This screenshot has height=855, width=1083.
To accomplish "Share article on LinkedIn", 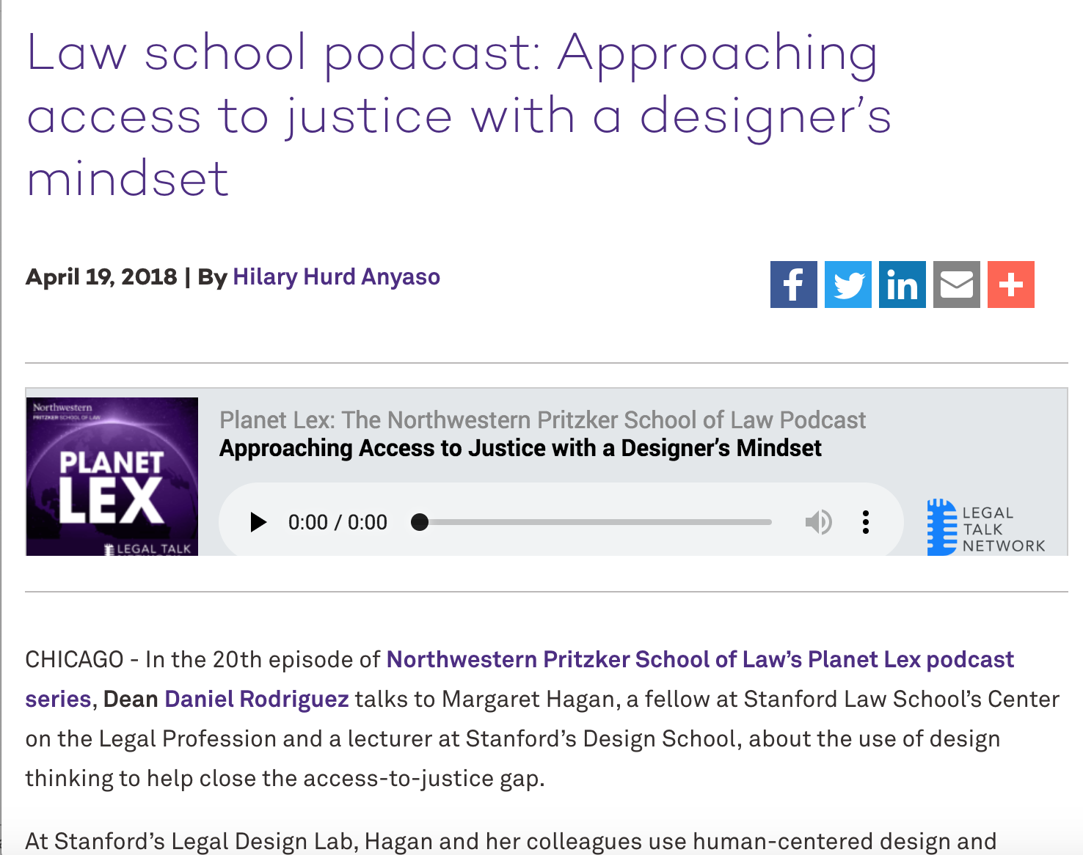I will tap(902, 285).
